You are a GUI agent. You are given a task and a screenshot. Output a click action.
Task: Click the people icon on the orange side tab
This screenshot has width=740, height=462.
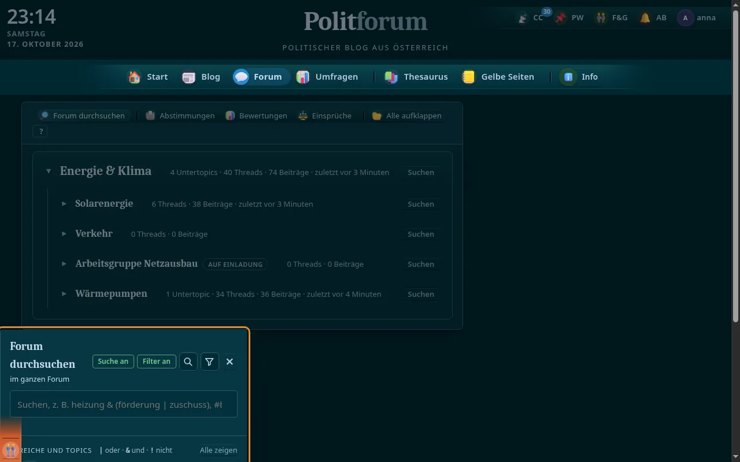click(x=10, y=449)
